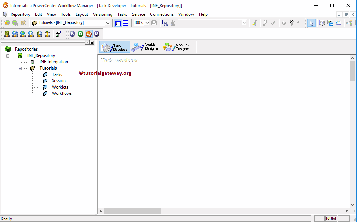Screen dimensions: 357x222
Task: Select the Sessions folder in tree
Action: 60,81
